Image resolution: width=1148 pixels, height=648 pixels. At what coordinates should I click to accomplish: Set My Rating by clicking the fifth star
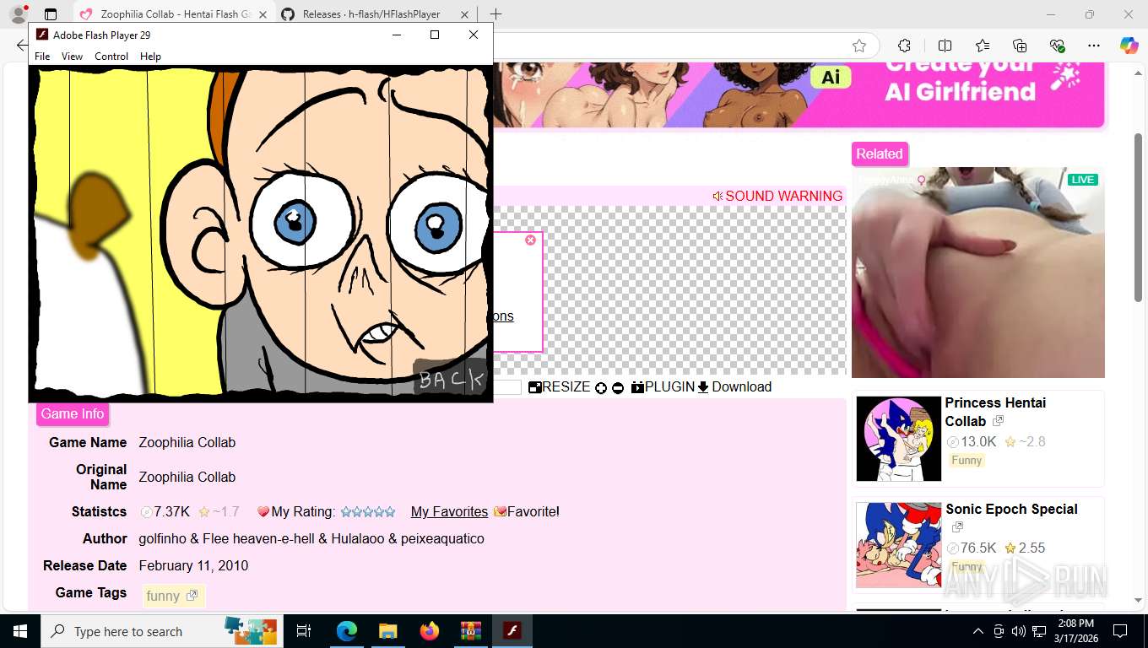point(390,511)
